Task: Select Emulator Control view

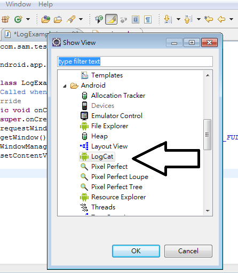Action: pos(117,116)
